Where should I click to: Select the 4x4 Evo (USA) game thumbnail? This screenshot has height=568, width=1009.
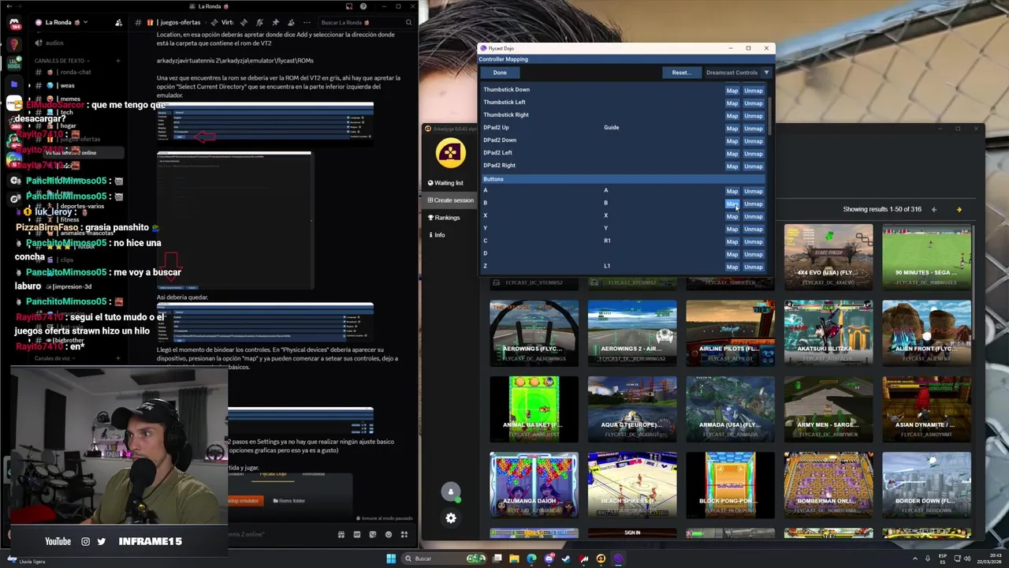pos(828,256)
